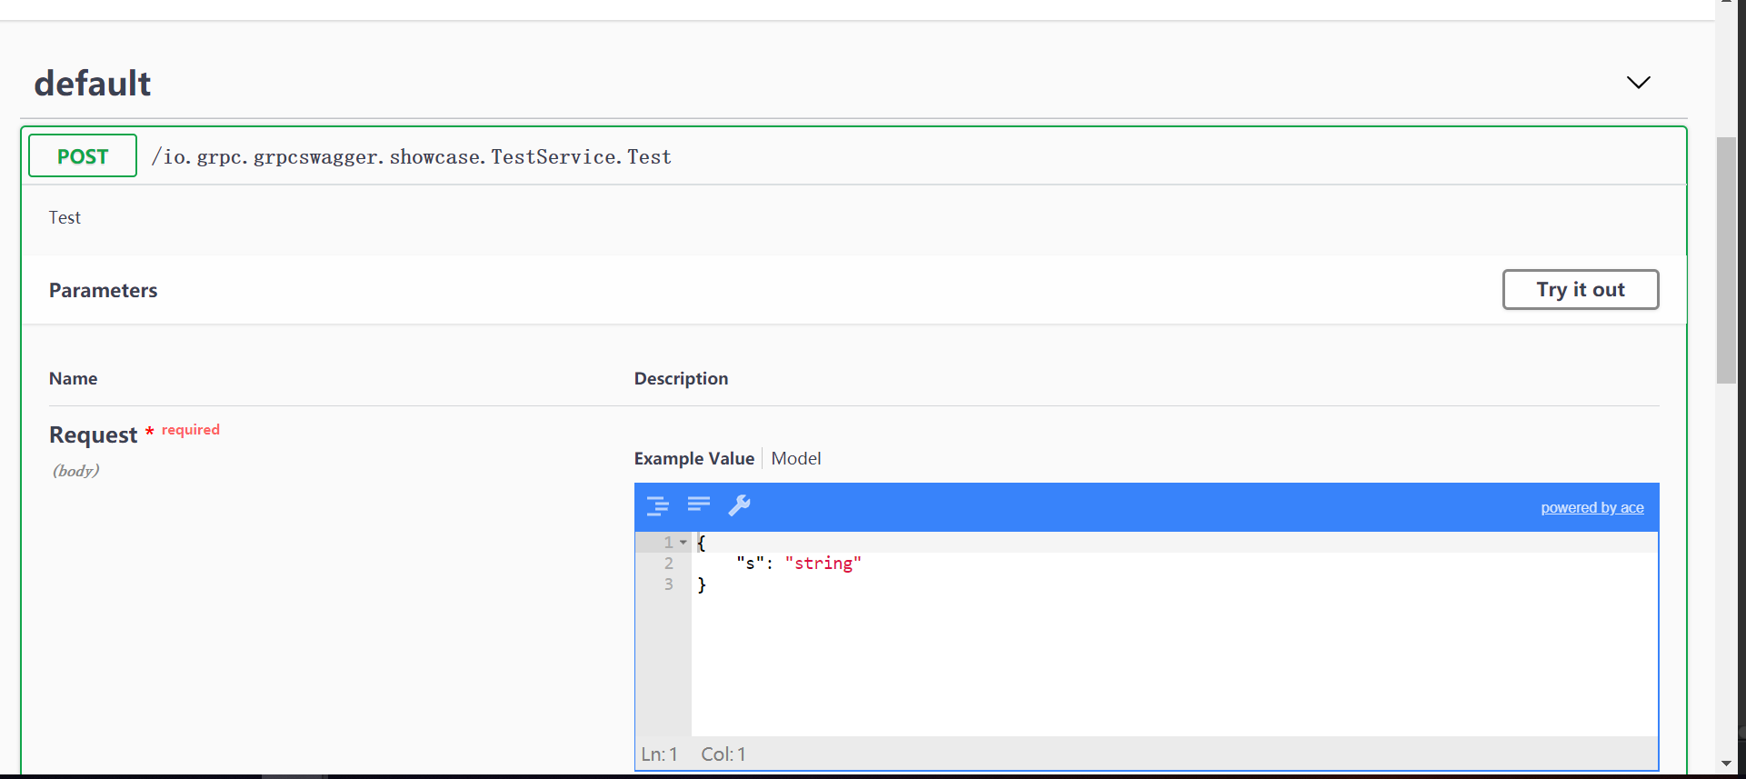Collapse the default section with the chevron

tap(1638, 83)
